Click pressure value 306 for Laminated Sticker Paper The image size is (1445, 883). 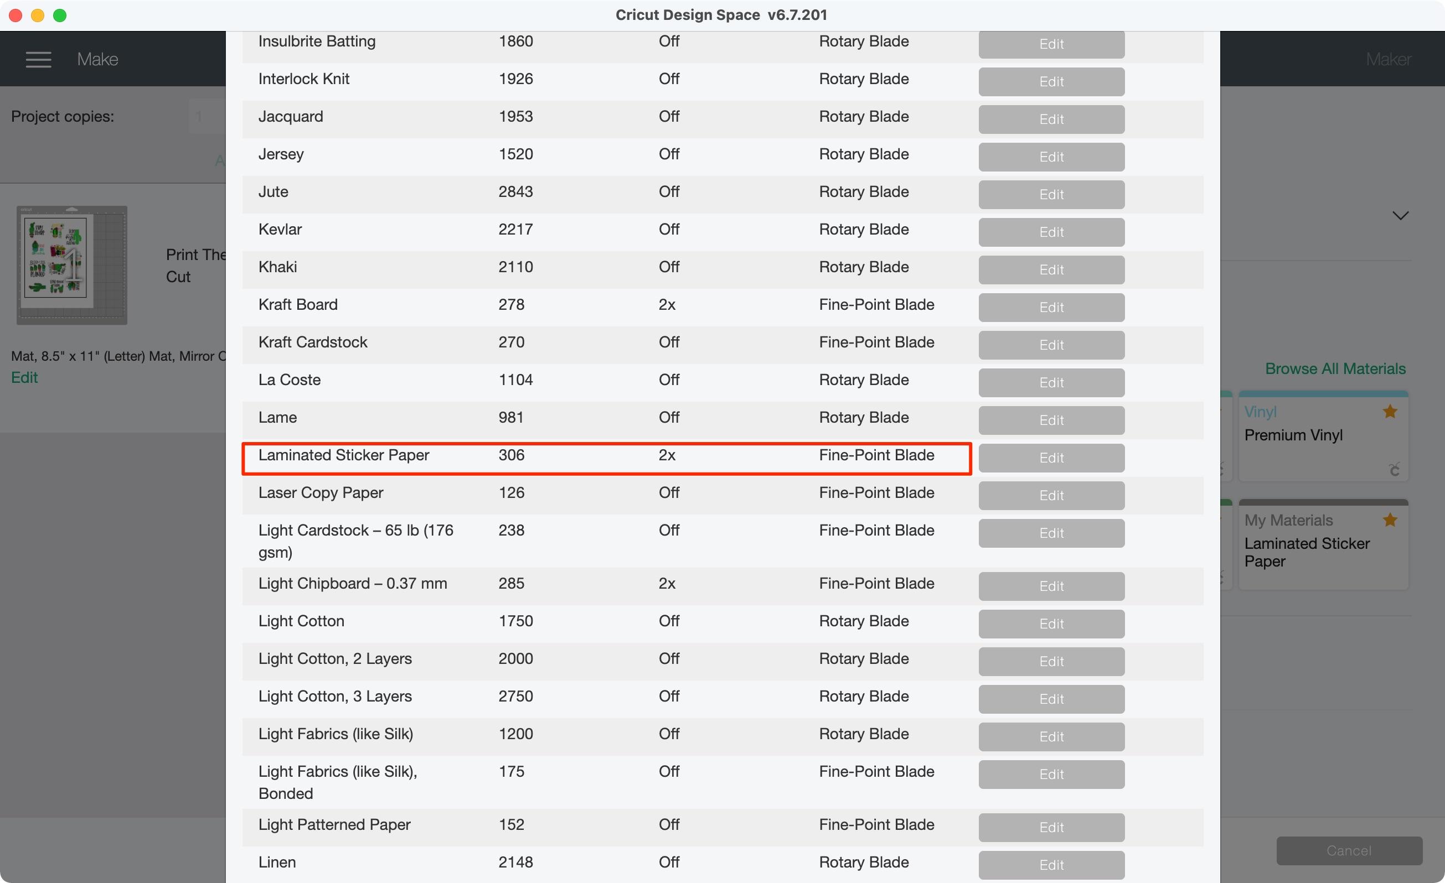coord(512,455)
